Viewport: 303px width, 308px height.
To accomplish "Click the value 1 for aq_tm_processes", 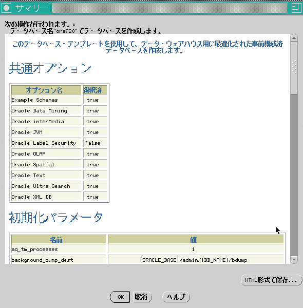I will tap(193, 249).
